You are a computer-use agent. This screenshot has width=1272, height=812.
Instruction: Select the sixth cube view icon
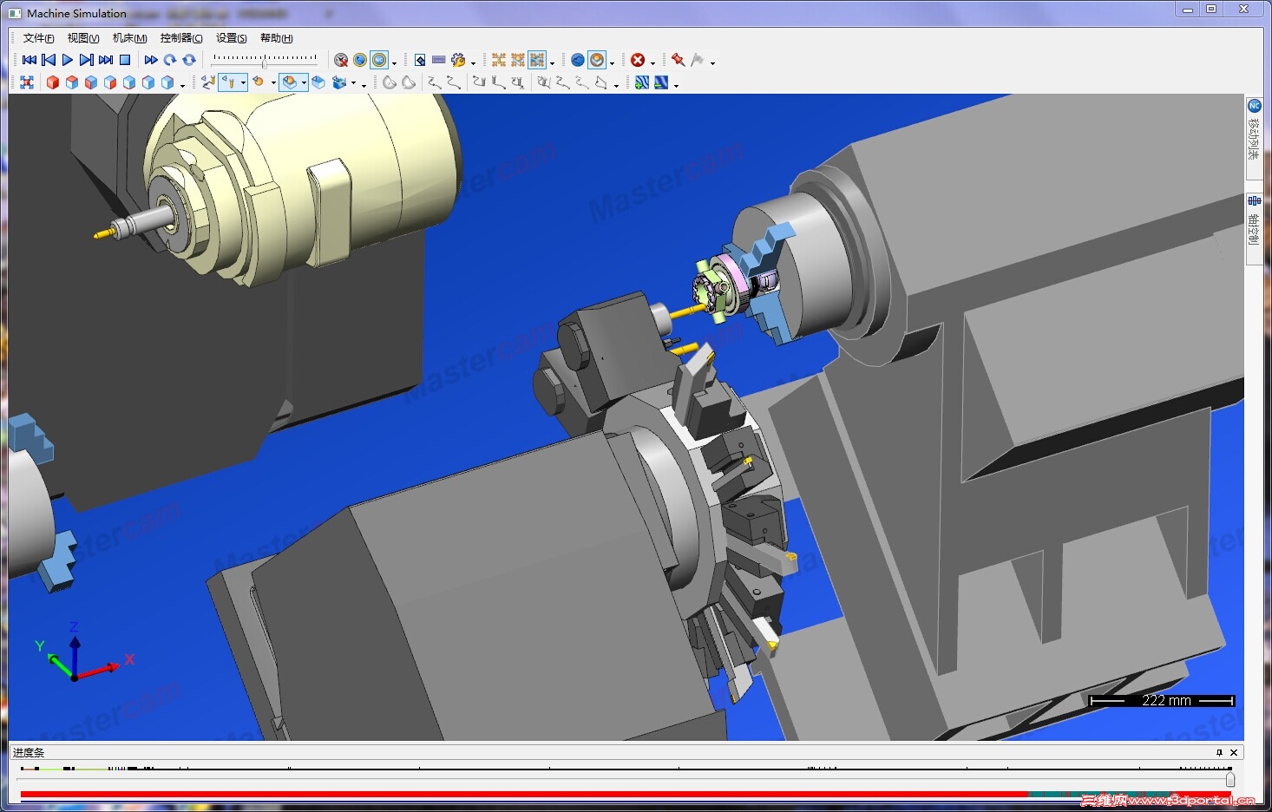coord(148,82)
